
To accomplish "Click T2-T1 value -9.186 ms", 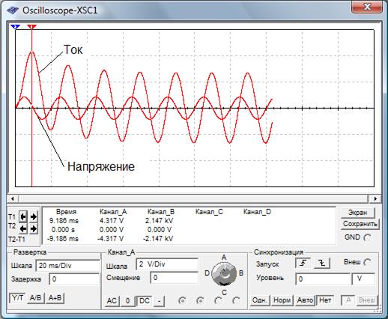I will pos(63,239).
